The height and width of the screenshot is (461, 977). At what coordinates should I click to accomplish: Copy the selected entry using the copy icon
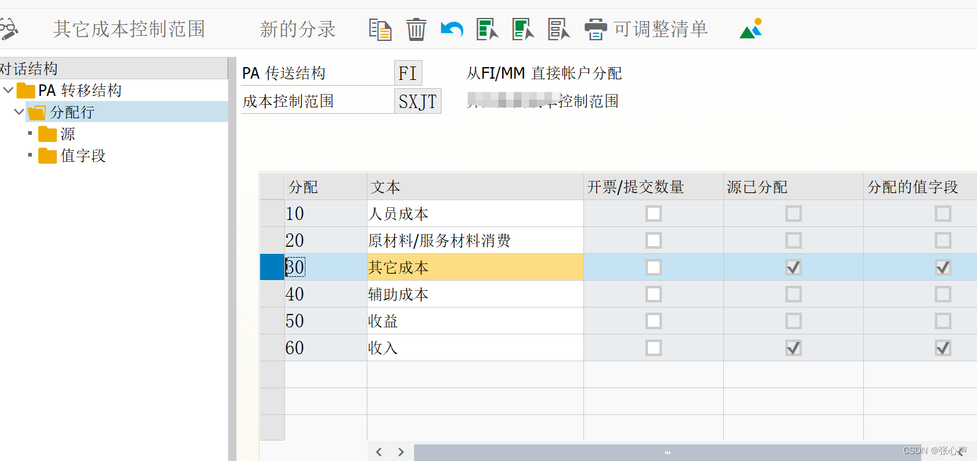pyautogui.click(x=380, y=28)
